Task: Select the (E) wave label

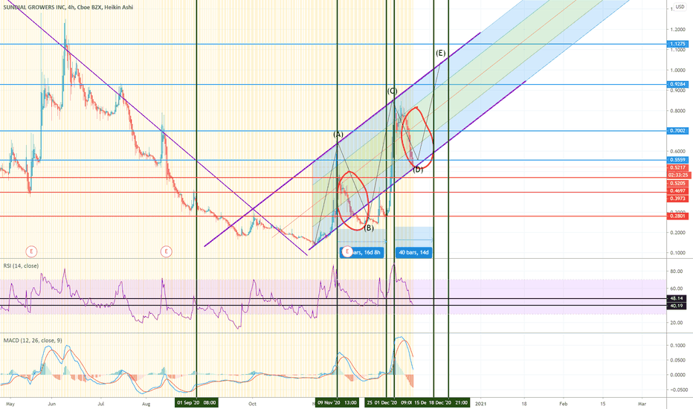Action: tap(441, 54)
